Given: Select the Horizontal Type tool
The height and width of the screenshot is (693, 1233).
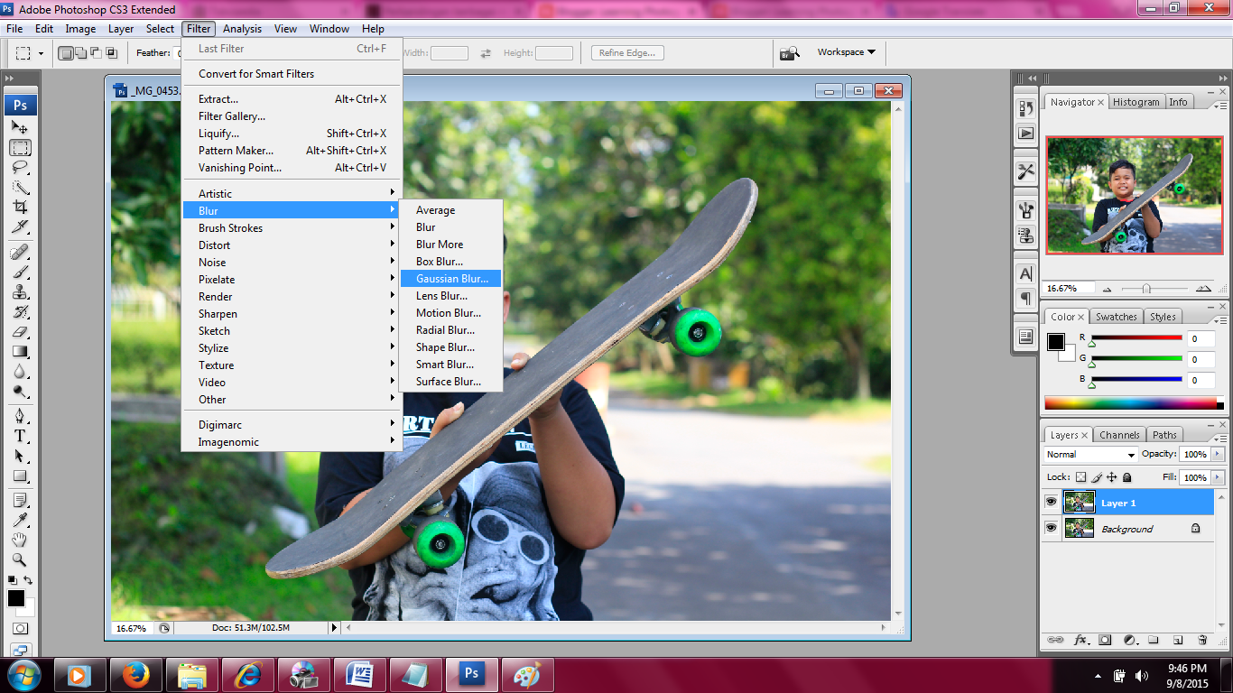Looking at the screenshot, I should (20, 436).
